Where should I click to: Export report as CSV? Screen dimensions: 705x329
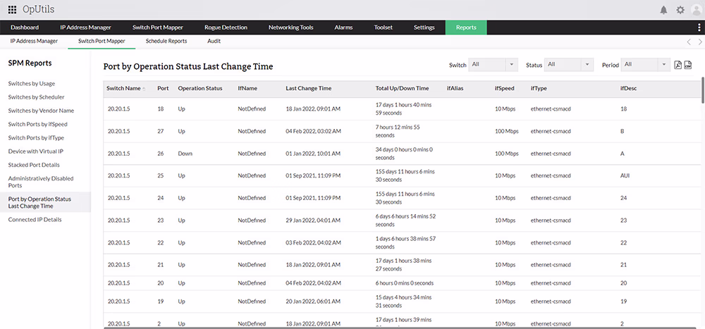(x=687, y=65)
